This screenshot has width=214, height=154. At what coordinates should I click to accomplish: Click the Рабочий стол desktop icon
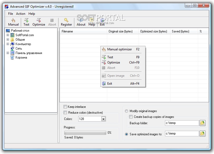[8, 31]
